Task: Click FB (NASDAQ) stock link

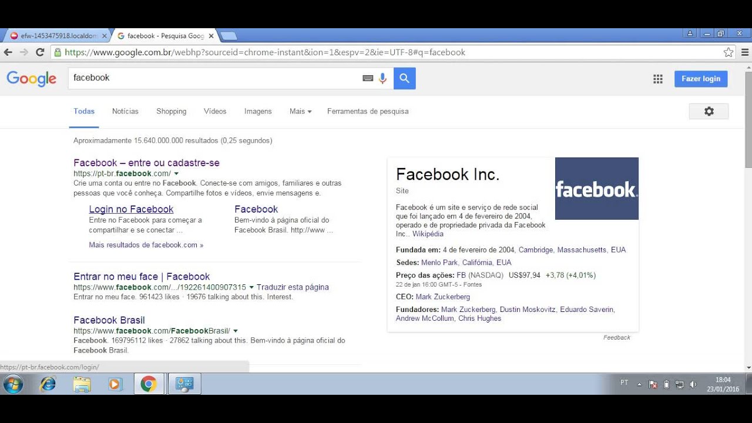Action: tap(480, 275)
